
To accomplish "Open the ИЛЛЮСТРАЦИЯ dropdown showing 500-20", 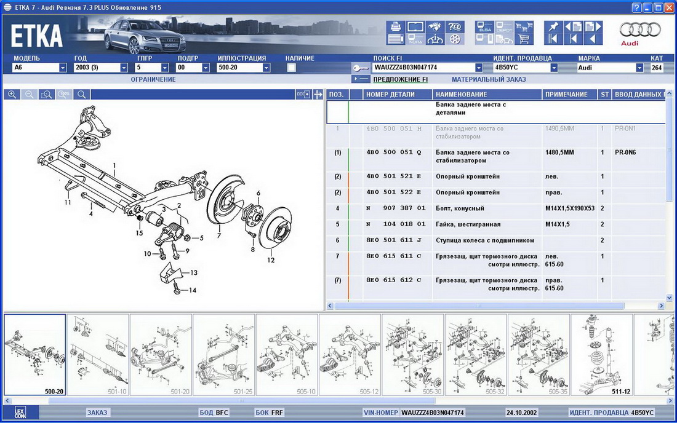I will (266, 68).
